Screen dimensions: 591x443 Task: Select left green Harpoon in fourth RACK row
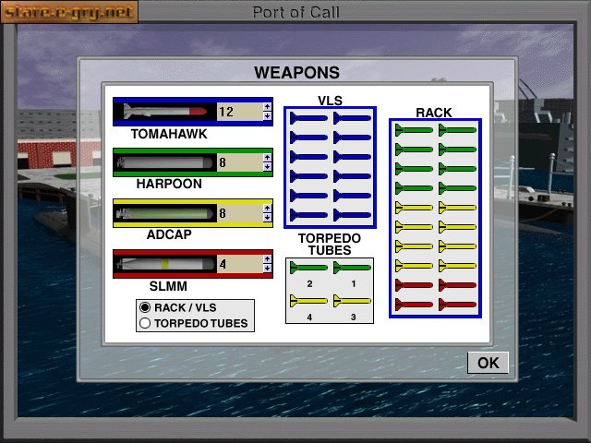(414, 188)
